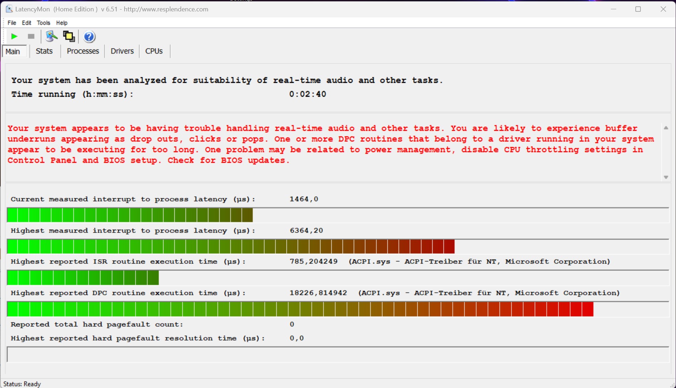Click the current latency value 1464,0
676x388 pixels.
pos(304,199)
